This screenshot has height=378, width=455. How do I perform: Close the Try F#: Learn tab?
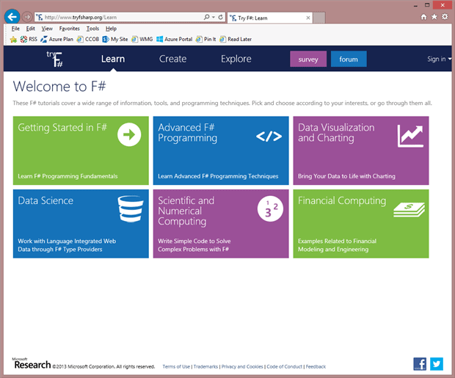(x=308, y=18)
